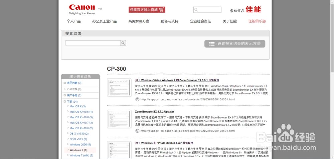Open the 下载 (24) filter link

coord(72,102)
